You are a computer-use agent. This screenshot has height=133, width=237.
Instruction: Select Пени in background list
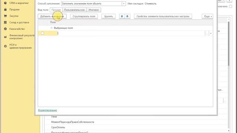click(54, 117)
